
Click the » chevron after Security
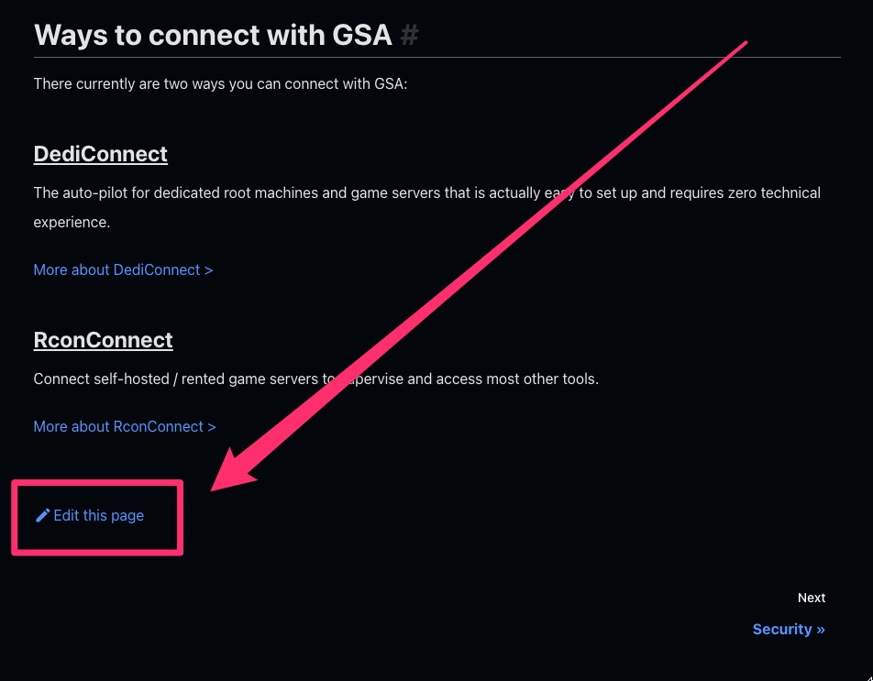(x=820, y=630)
